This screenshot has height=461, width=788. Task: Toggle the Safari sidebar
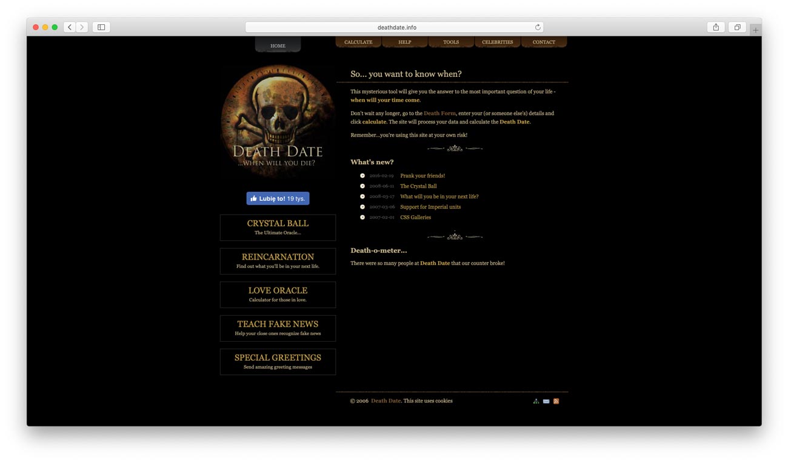tap(101, 27)
